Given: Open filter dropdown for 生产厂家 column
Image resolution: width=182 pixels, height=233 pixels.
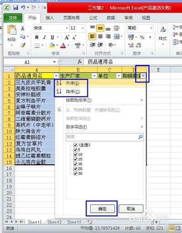Looking at the screenshot, I should [94, 76].
